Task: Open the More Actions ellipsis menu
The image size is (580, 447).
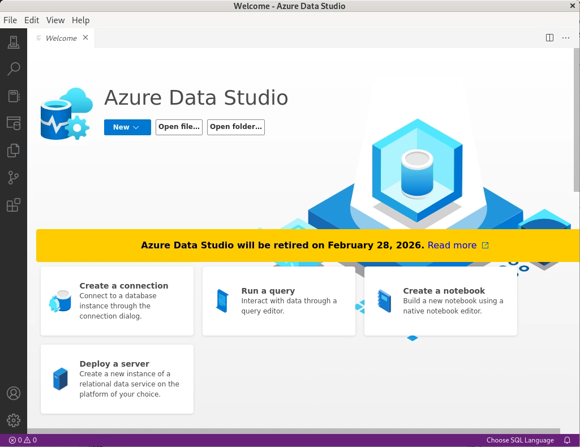Action: click(x=566, y=38)
